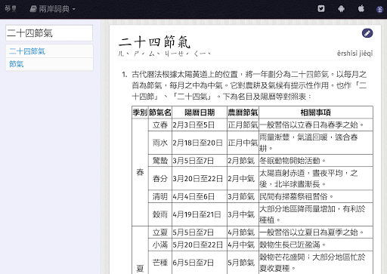
Task: Select 節氣 in the results list
Action: tap(49, 64)
